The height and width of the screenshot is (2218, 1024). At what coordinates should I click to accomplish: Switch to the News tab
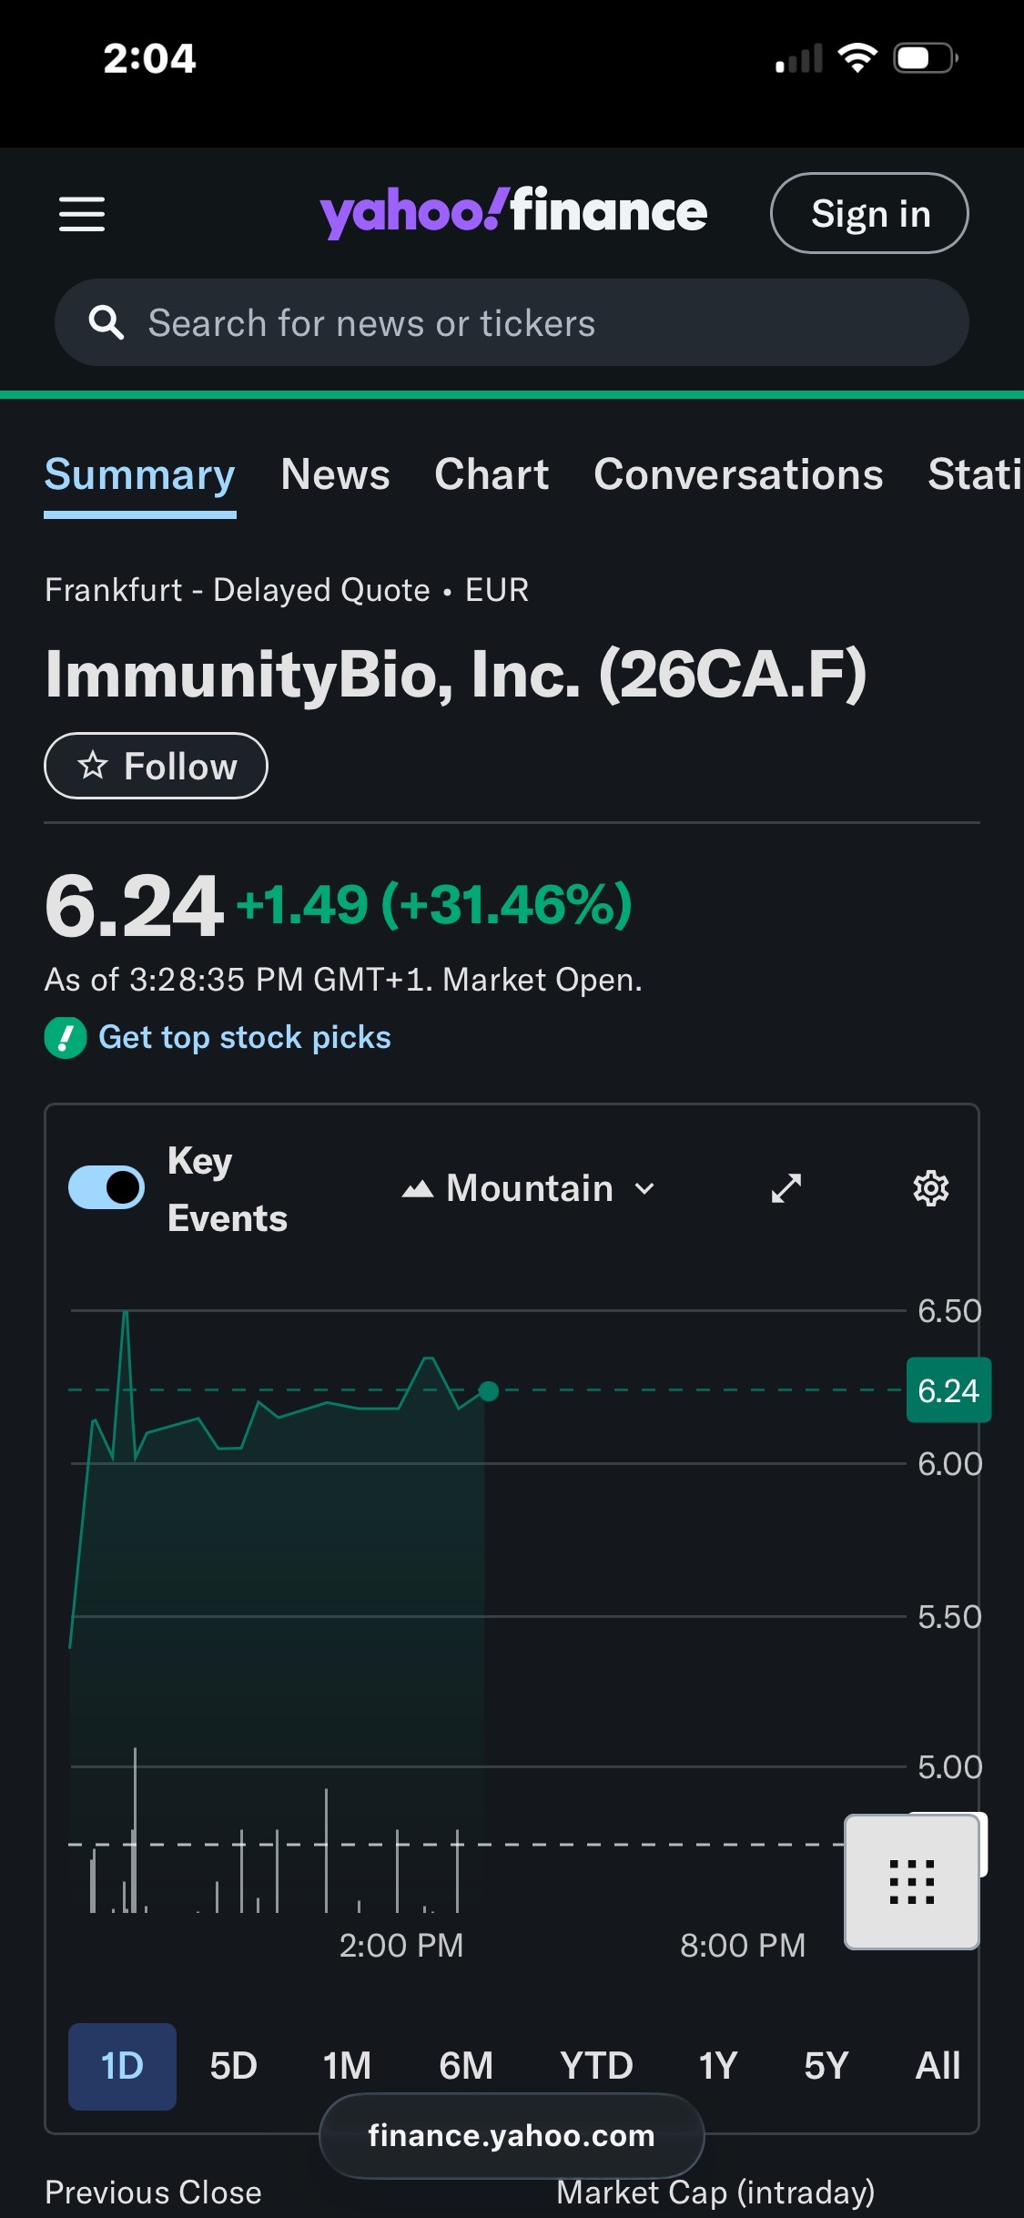[x=335, y=474]
